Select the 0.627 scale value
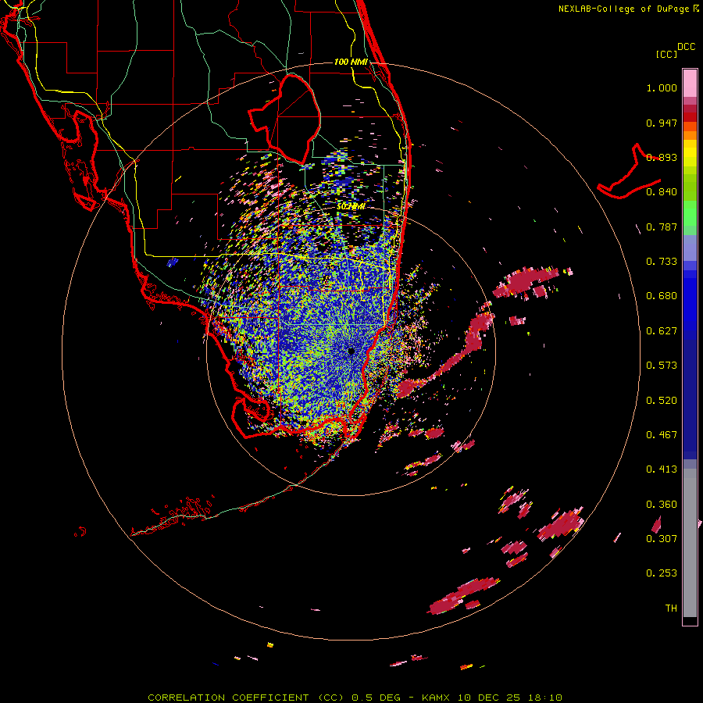Image resolution: width=703 pixels, height=703 pixels. pyautogui.click(x=662, y=331)
